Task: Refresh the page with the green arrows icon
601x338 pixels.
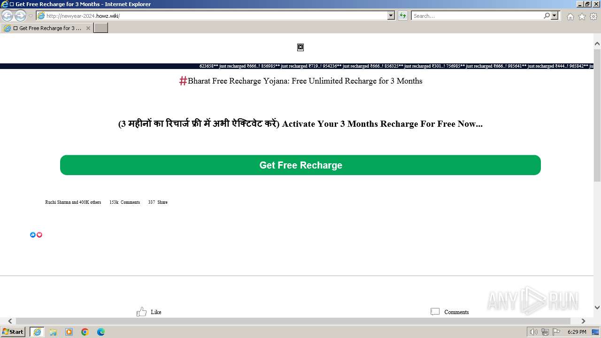Action: (403, 16)
